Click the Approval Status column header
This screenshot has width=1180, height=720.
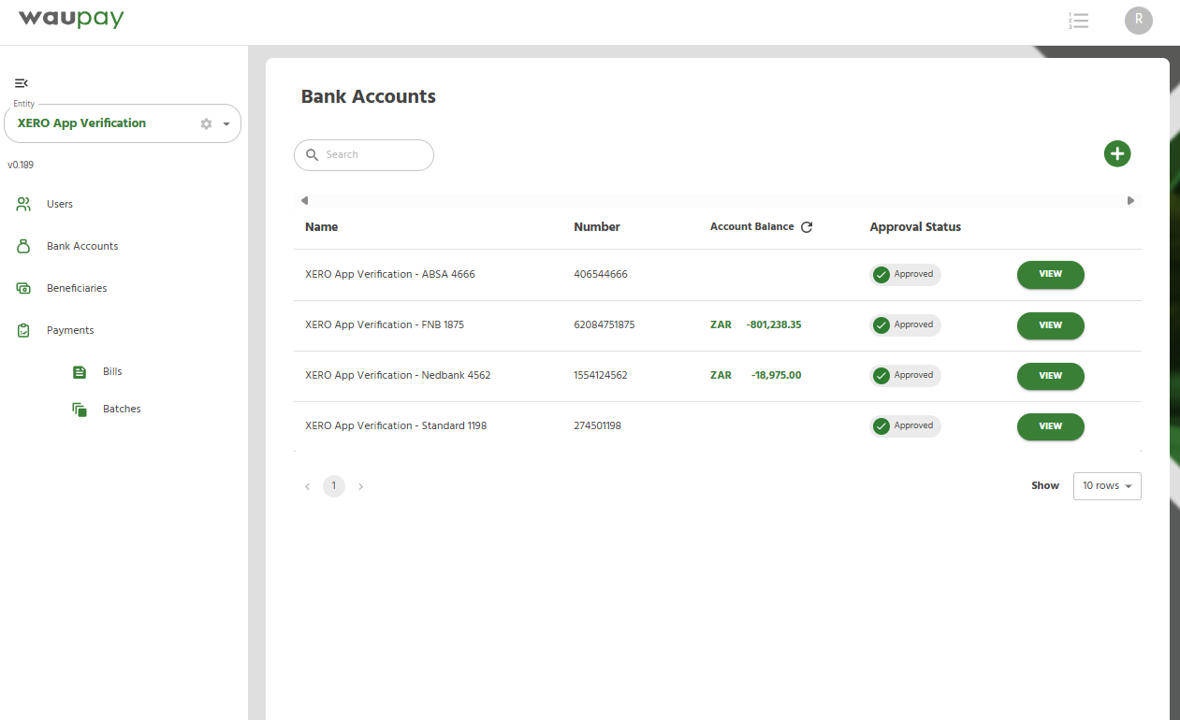click(915, 227)
